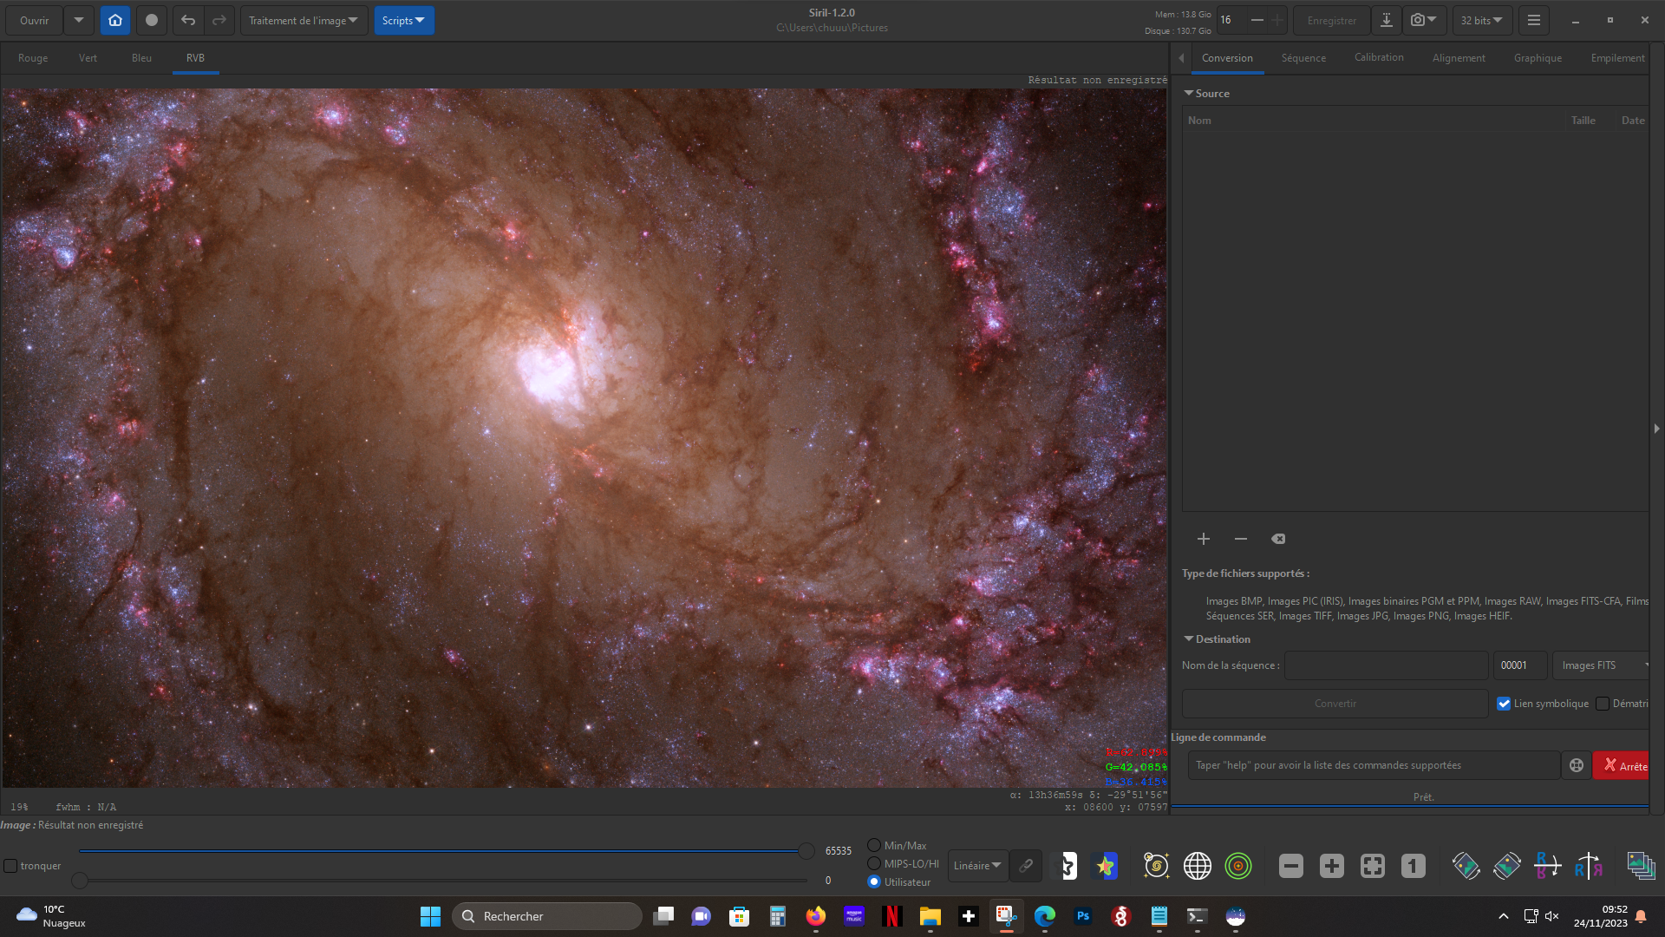Image resolution: width=1665 pixels, height=937 pixels.
Task: Clear the source file list
Action: pos(1278,539)
